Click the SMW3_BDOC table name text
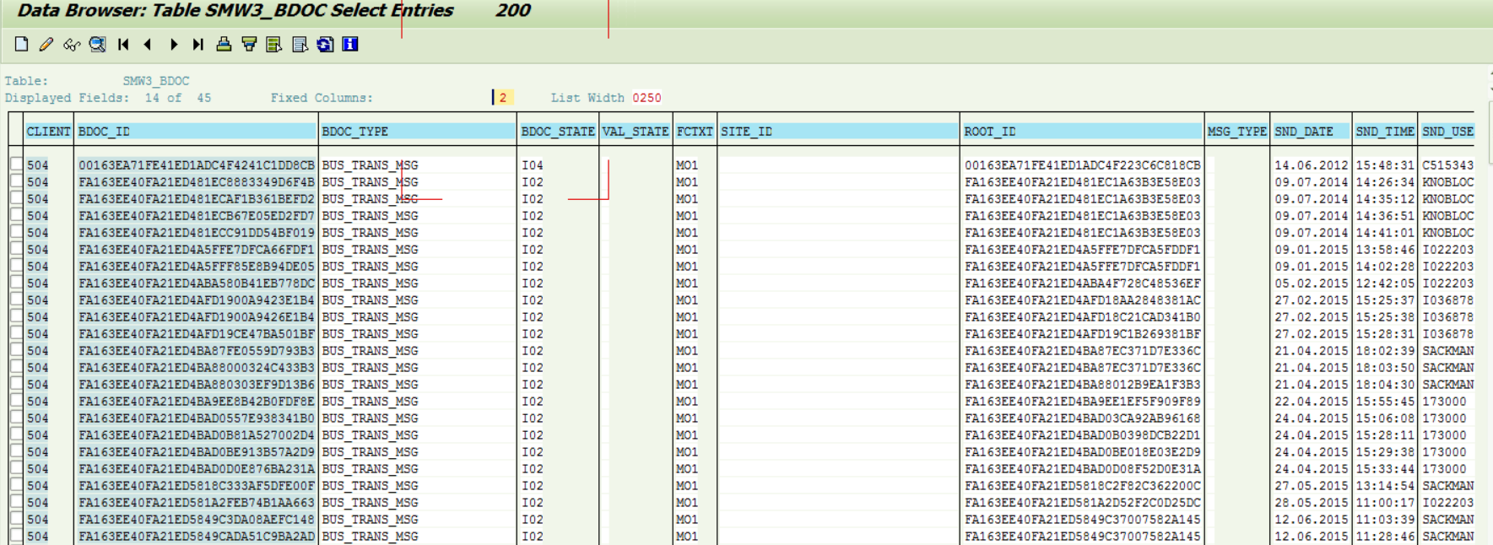 tap(156, 81)
